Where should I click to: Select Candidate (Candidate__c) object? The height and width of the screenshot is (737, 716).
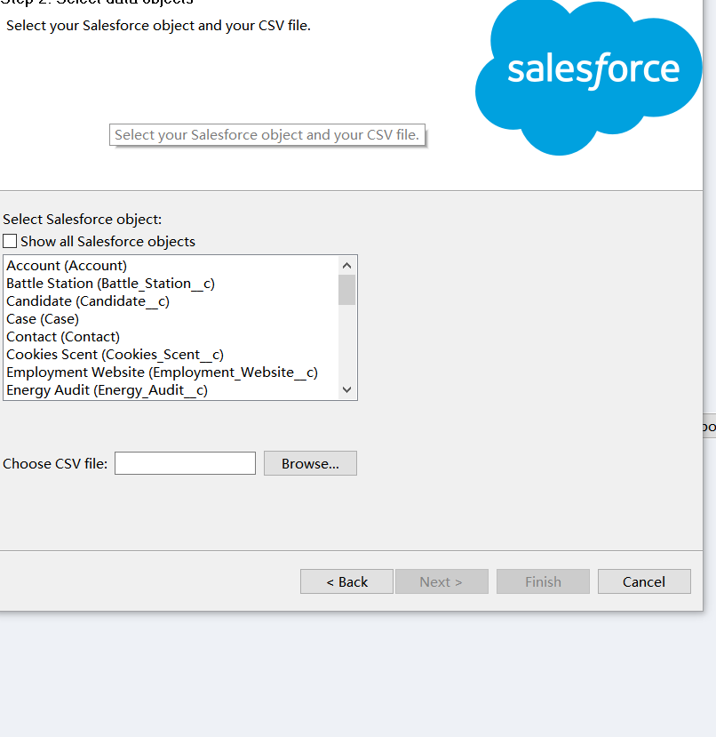171,301
